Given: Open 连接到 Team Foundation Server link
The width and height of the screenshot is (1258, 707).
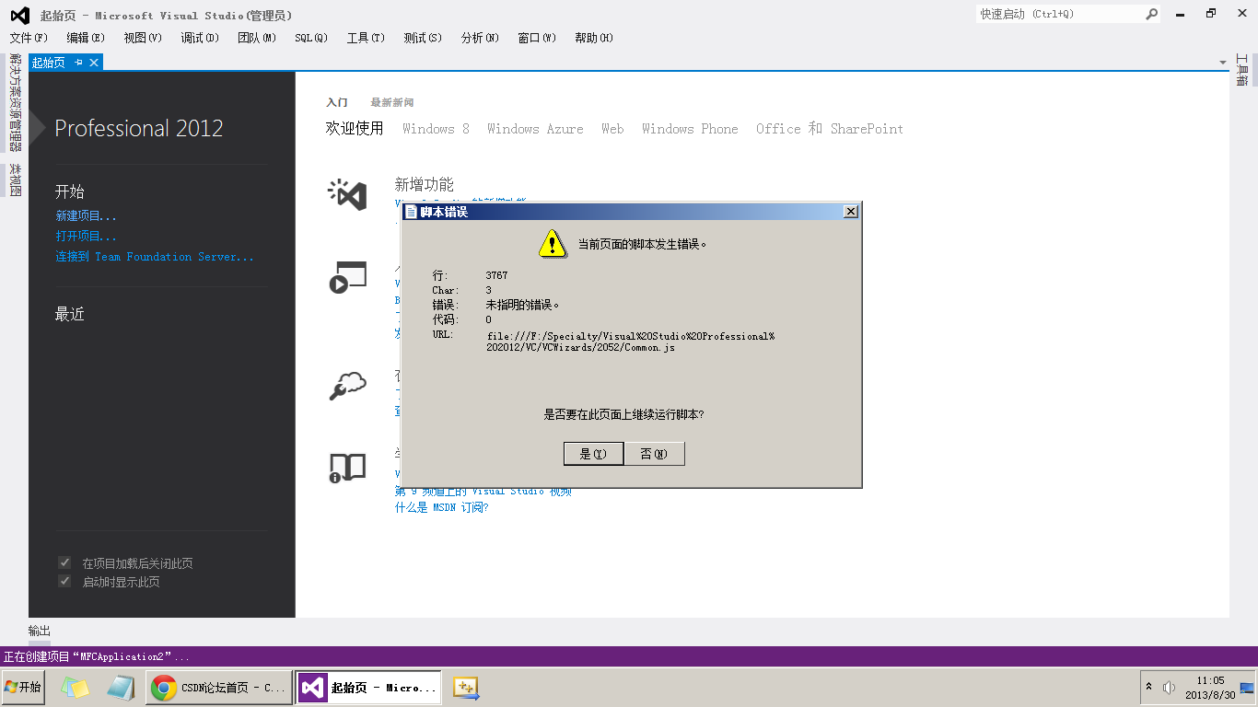Looking at the screenshot, I should [x=152, y=256].
